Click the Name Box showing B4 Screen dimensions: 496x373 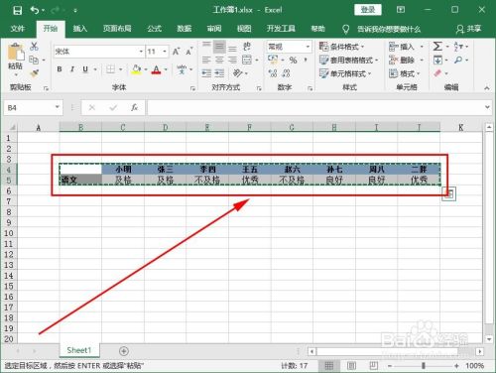[x=33, y=108]
